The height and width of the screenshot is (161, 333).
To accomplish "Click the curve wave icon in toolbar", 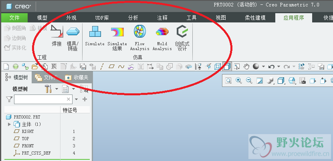I will [x=121, y=66].
